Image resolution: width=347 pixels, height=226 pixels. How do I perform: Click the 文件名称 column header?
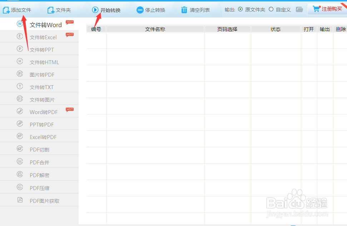155,29
